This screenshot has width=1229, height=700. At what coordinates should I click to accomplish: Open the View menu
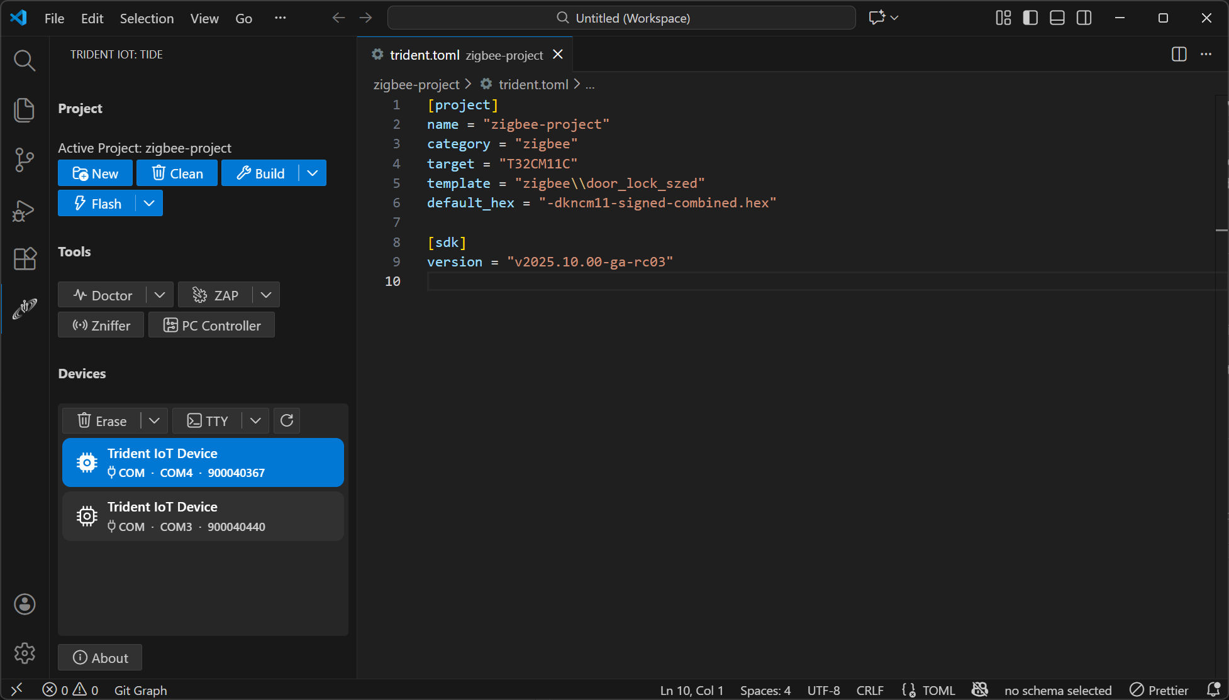tap(204, 18)
